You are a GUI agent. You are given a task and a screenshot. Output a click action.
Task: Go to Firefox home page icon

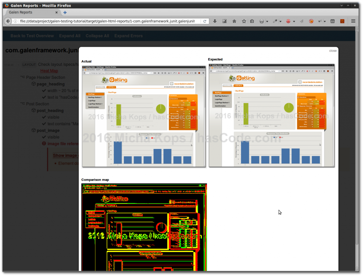point(234,21)
